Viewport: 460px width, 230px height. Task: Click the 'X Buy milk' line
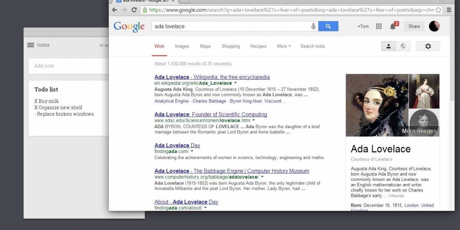[x=46, y=101]
